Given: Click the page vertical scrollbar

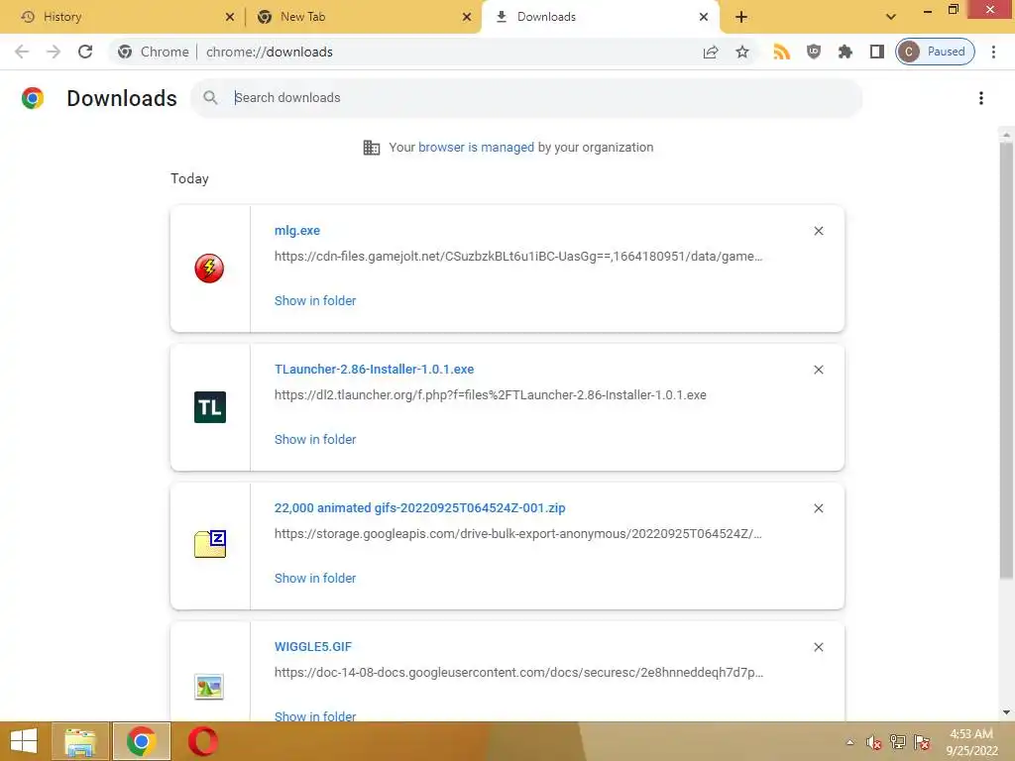Looking at the screenshot, I should pyautogui.click(x=1006, y=360).
